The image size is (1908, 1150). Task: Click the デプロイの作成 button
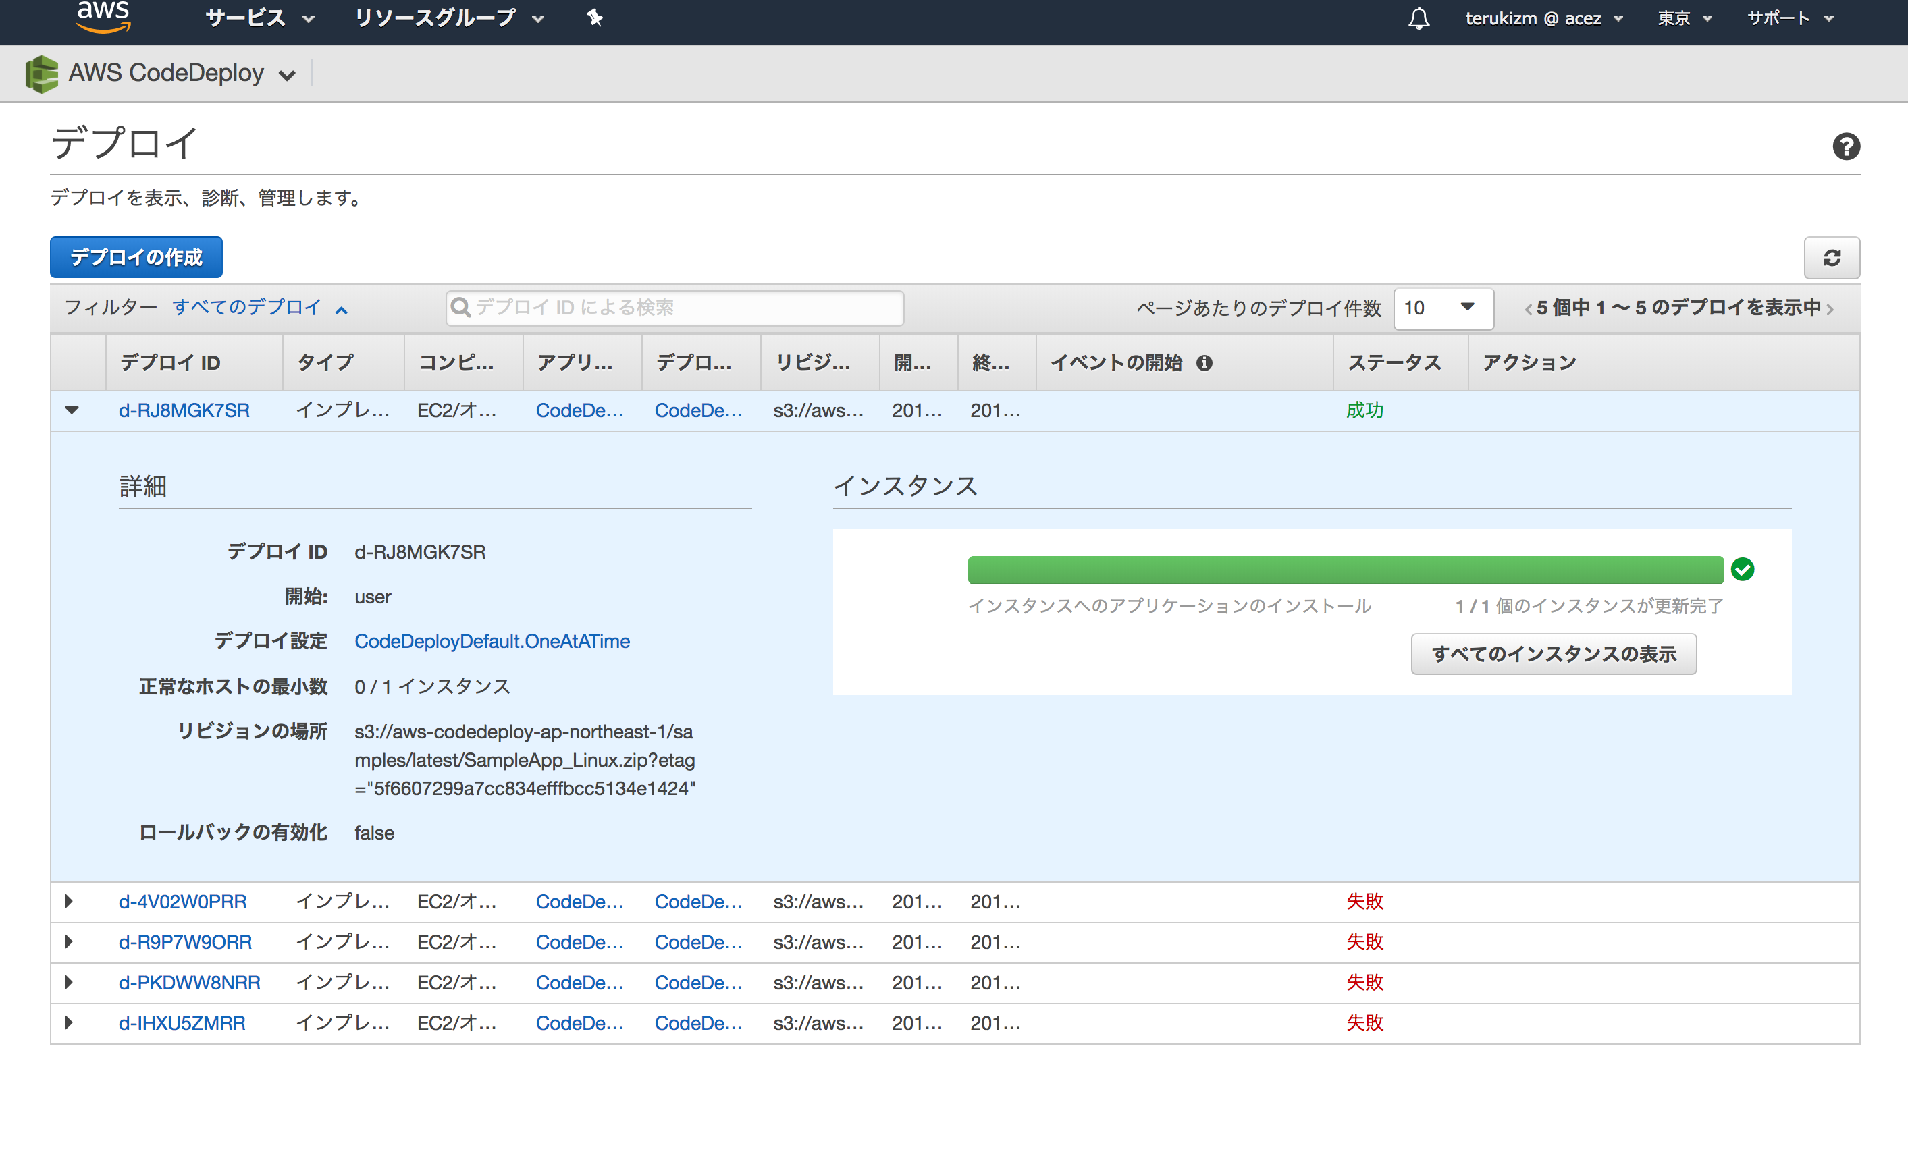point(136,256)
